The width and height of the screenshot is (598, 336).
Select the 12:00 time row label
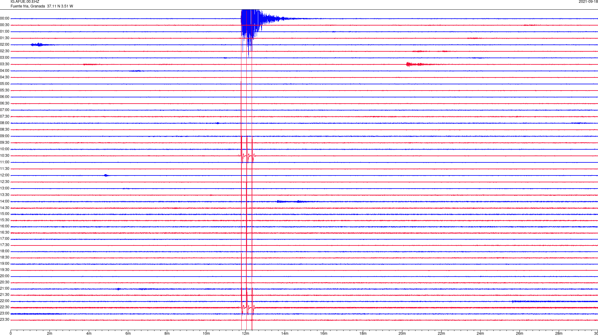[x=5, y=175]
